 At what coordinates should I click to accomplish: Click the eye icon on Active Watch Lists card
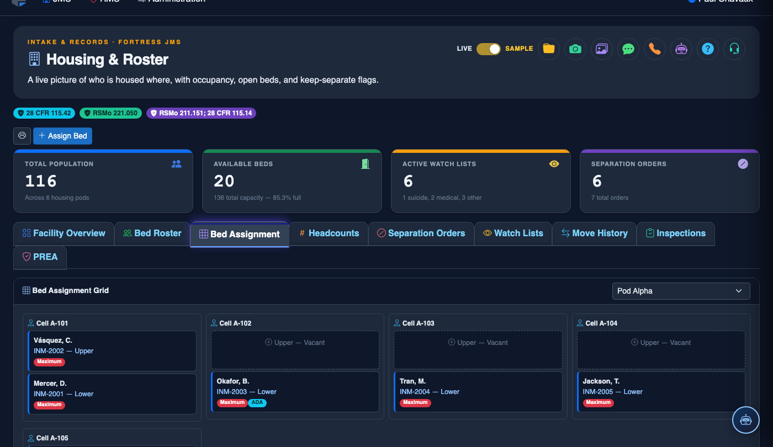554,164
